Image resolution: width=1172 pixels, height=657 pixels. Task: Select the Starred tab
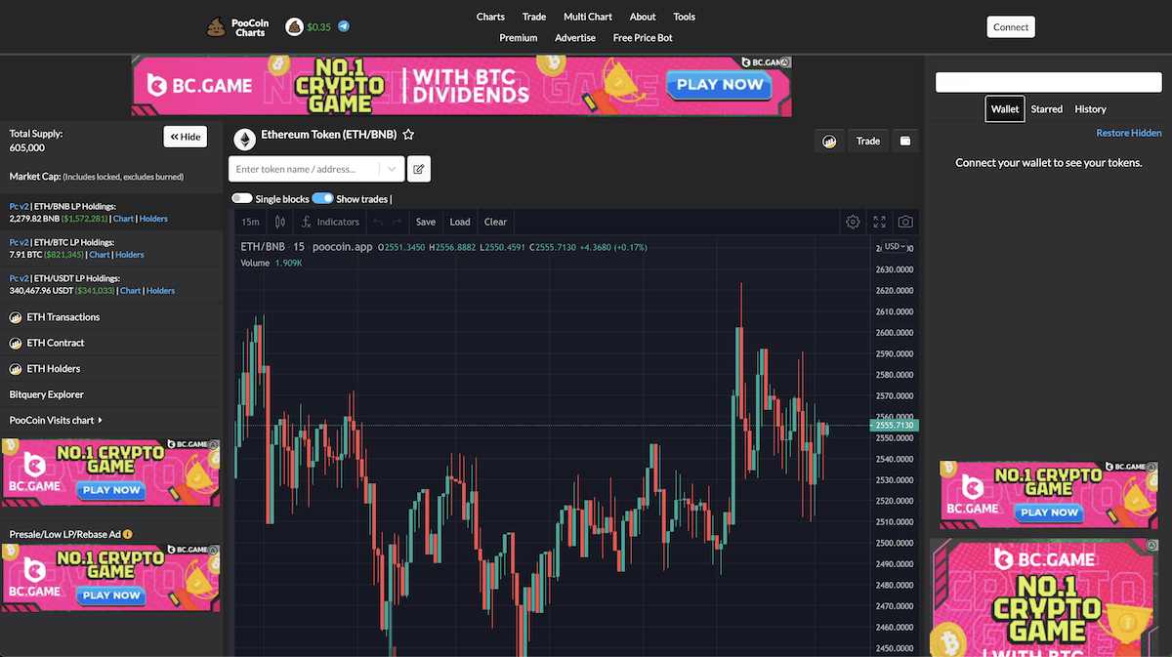point(1046,108)
